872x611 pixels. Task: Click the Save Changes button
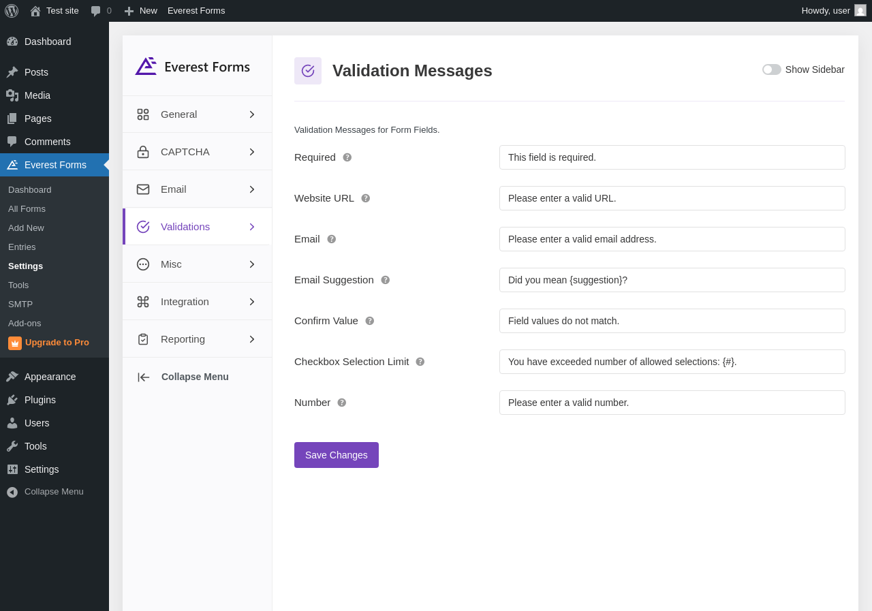tap(337, 455)
